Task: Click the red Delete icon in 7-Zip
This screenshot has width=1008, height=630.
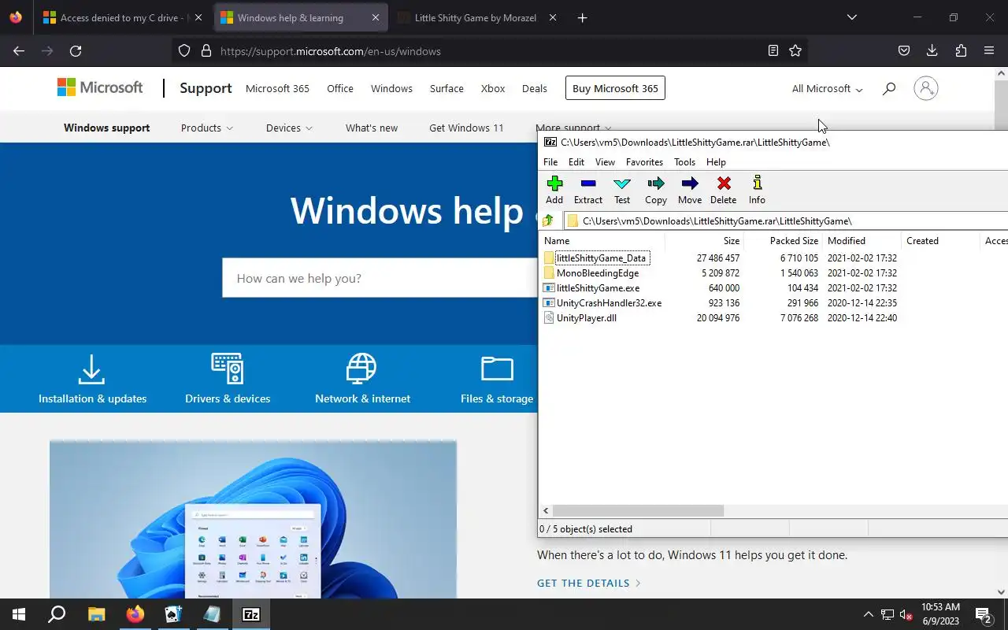Action: [x=723, y=190]
